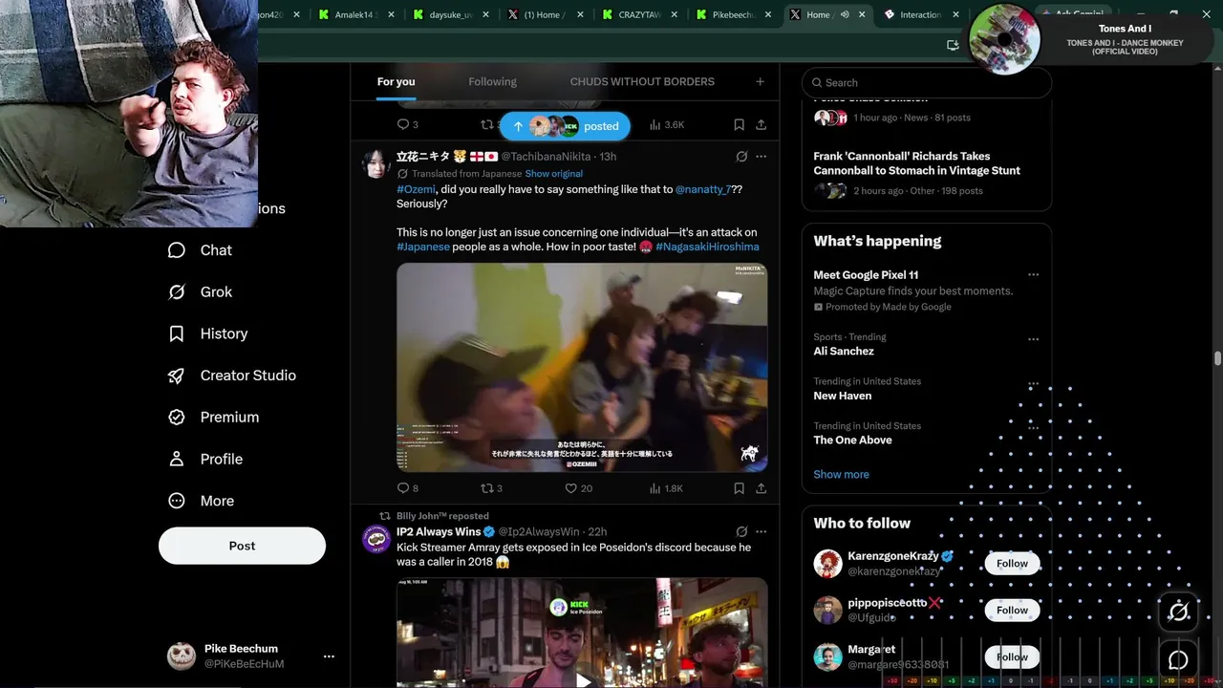Open the #Ozemi hashtag link
This screenshot has width=1223, height=688.
pyautogui.click(x=416, y=189)
